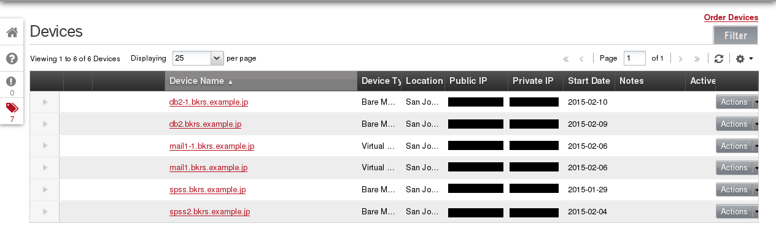Open the home icon in sidebar
Viewport: 776px width, 237px height.
pos(12,32)
